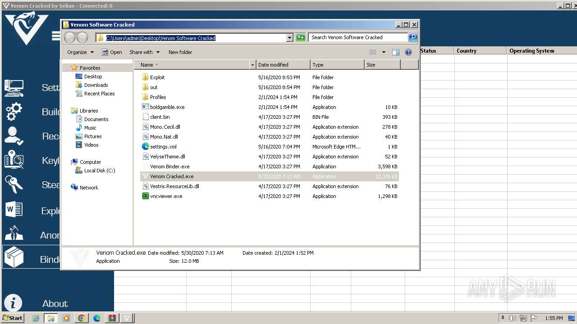
Task: Select Network in navigation pane
Action: coord(89,188)
